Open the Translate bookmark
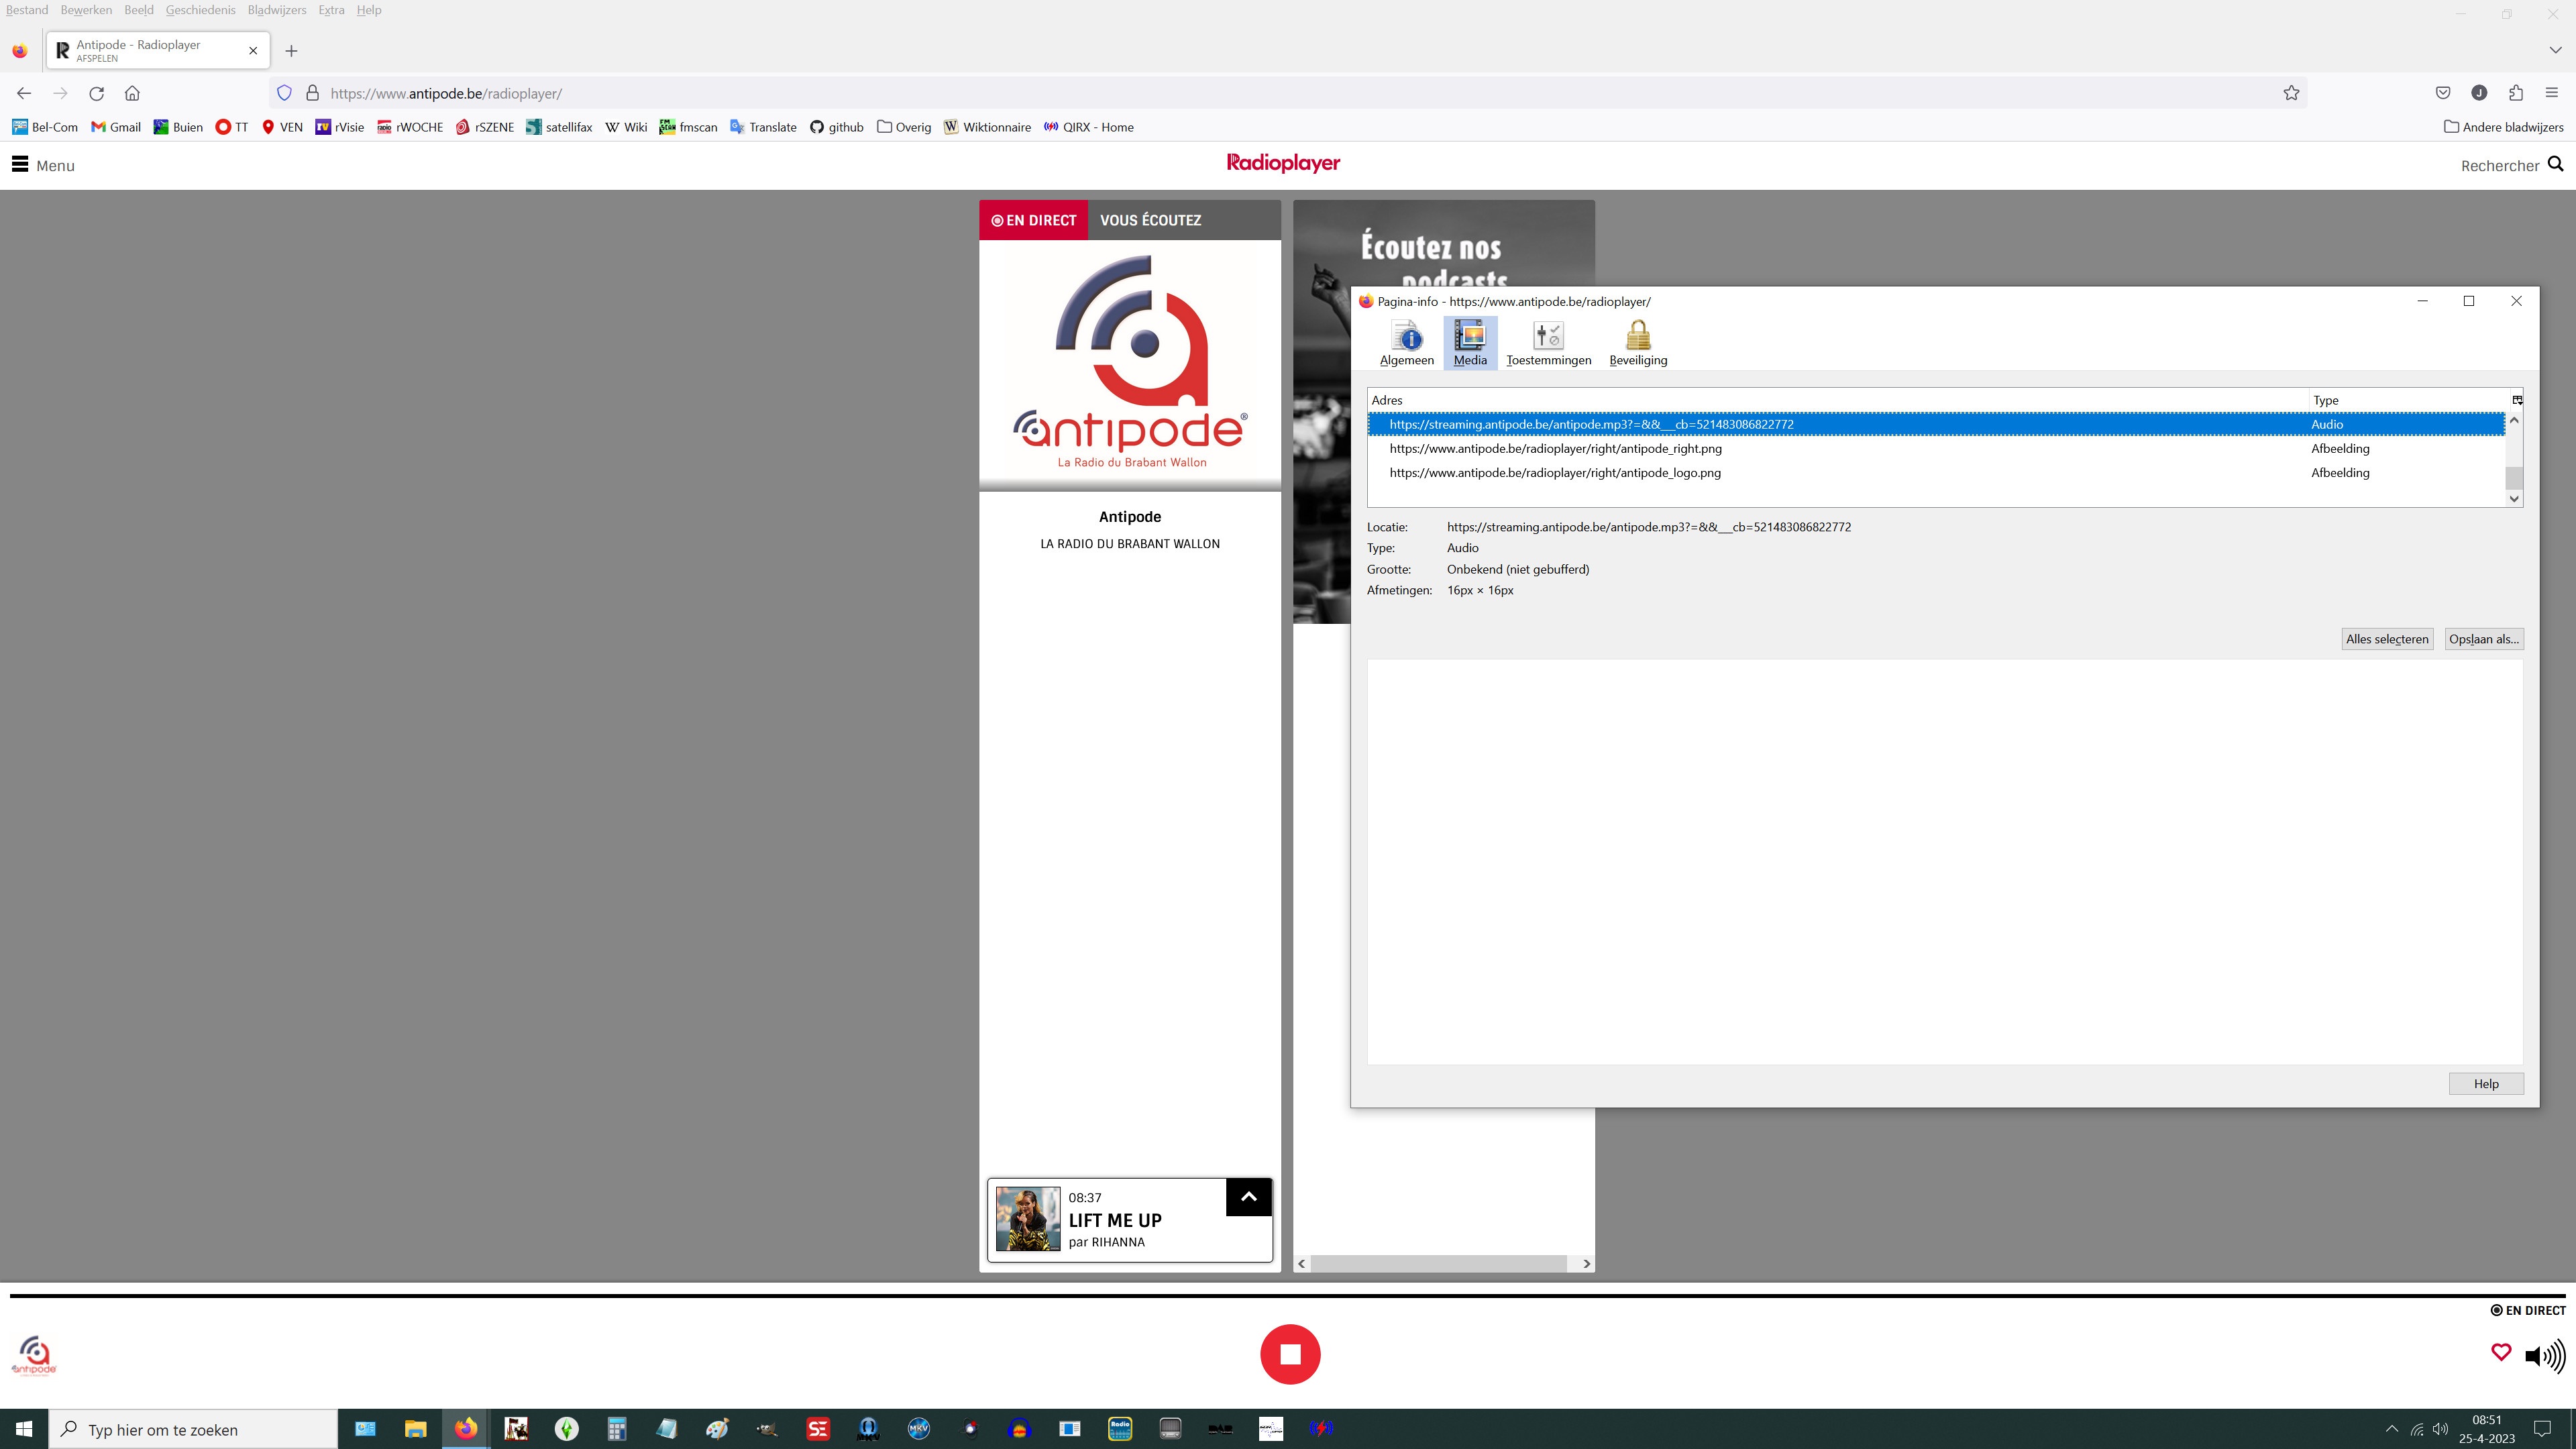Viewport: 2576px width, 1449px height. tap(764, 127)
